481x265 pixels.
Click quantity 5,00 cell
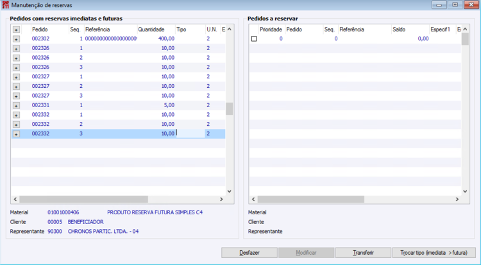(x=169, y=105)
